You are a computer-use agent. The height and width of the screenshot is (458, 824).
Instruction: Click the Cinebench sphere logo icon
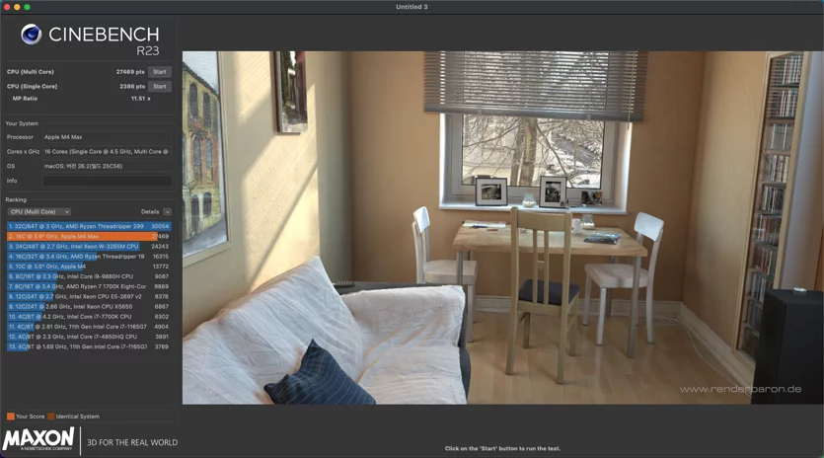pyautogui.click(x=31, y=35)
